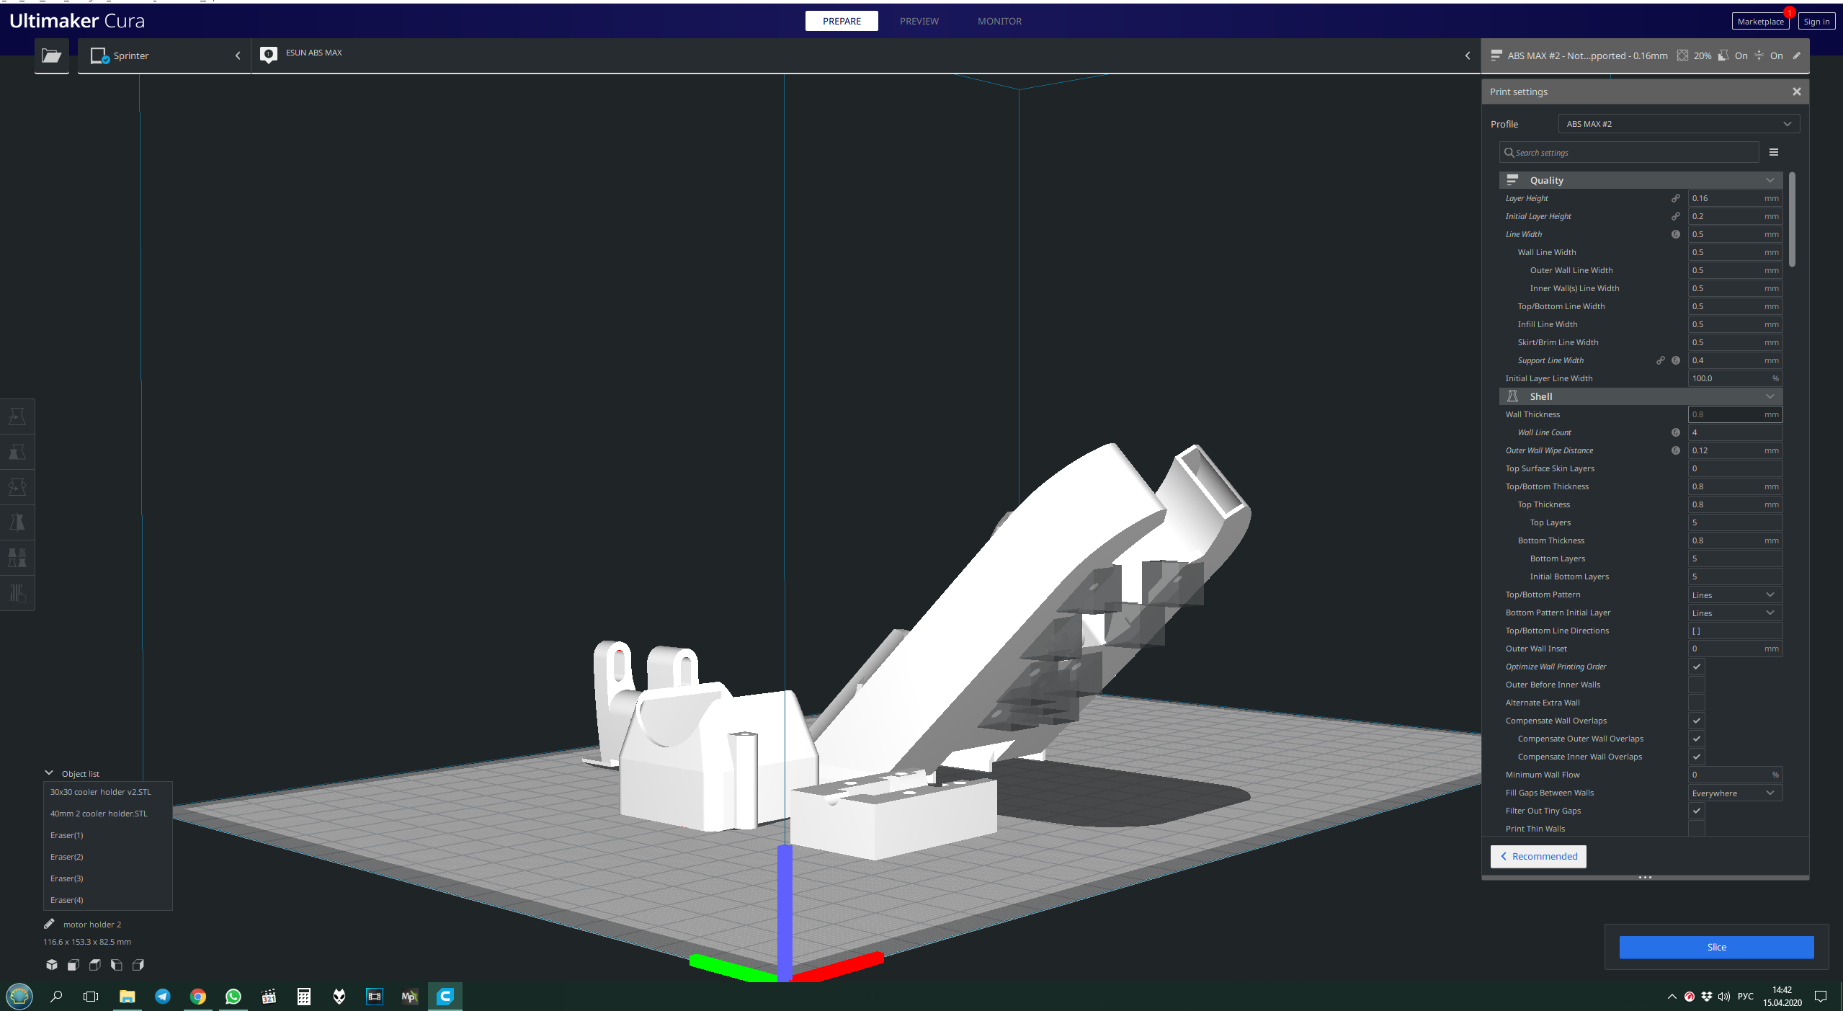1843x1011 pixels.
Task: Toggle Alternate Extra Wall checkbox
Action: pos(1697,703)
